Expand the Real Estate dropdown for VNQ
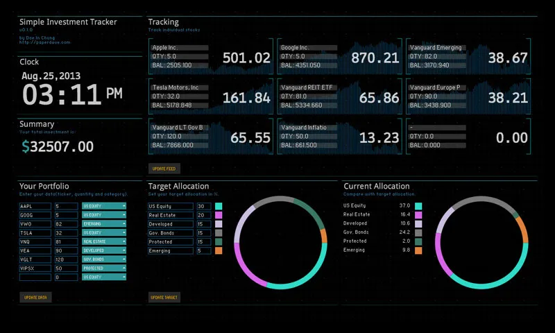Image resolution: width=555 pixels, height=333 pixels. tap(104, 241)
